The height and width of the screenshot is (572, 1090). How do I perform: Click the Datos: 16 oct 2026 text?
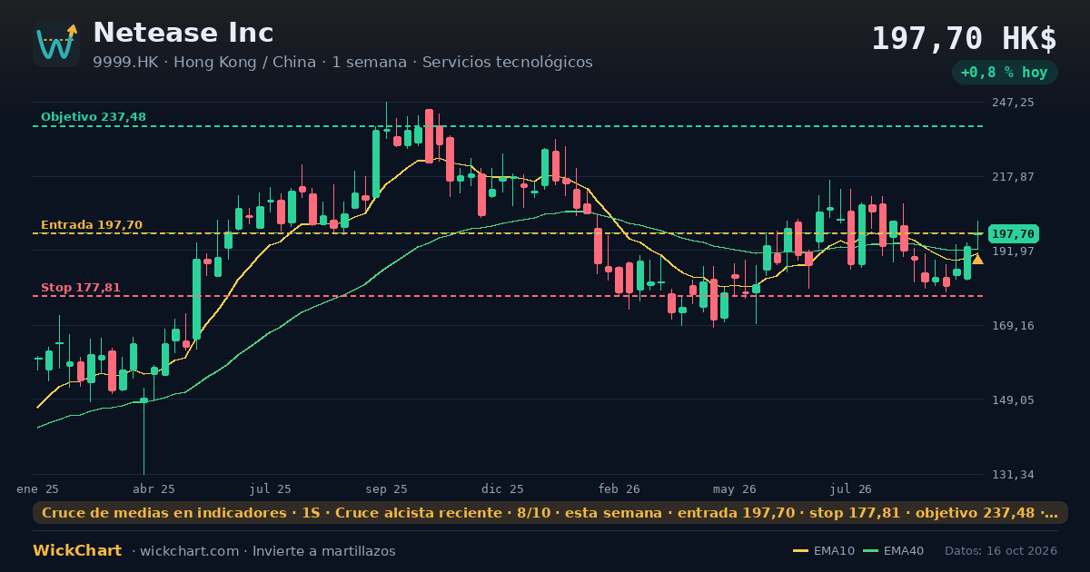click(1001, 551)
